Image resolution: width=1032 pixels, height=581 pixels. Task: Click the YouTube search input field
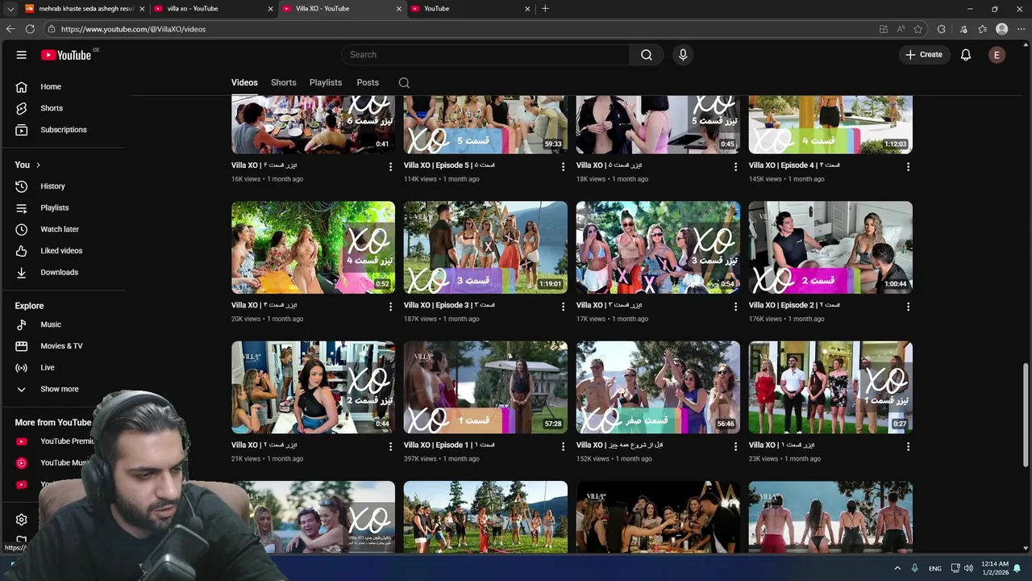tap(485, 55)
